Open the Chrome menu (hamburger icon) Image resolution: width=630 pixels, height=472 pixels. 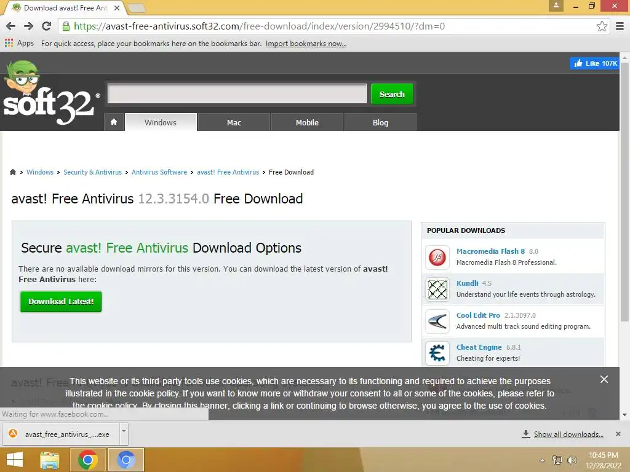click(x=620, y=26)
